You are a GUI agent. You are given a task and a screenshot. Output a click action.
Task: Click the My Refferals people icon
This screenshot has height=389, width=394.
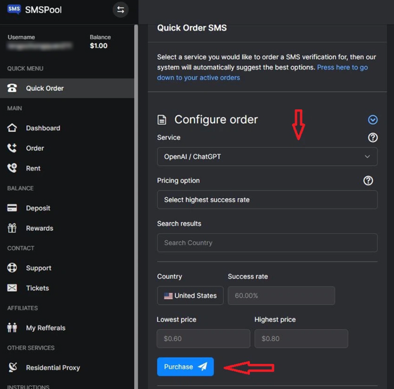click(x=12, y=327)
